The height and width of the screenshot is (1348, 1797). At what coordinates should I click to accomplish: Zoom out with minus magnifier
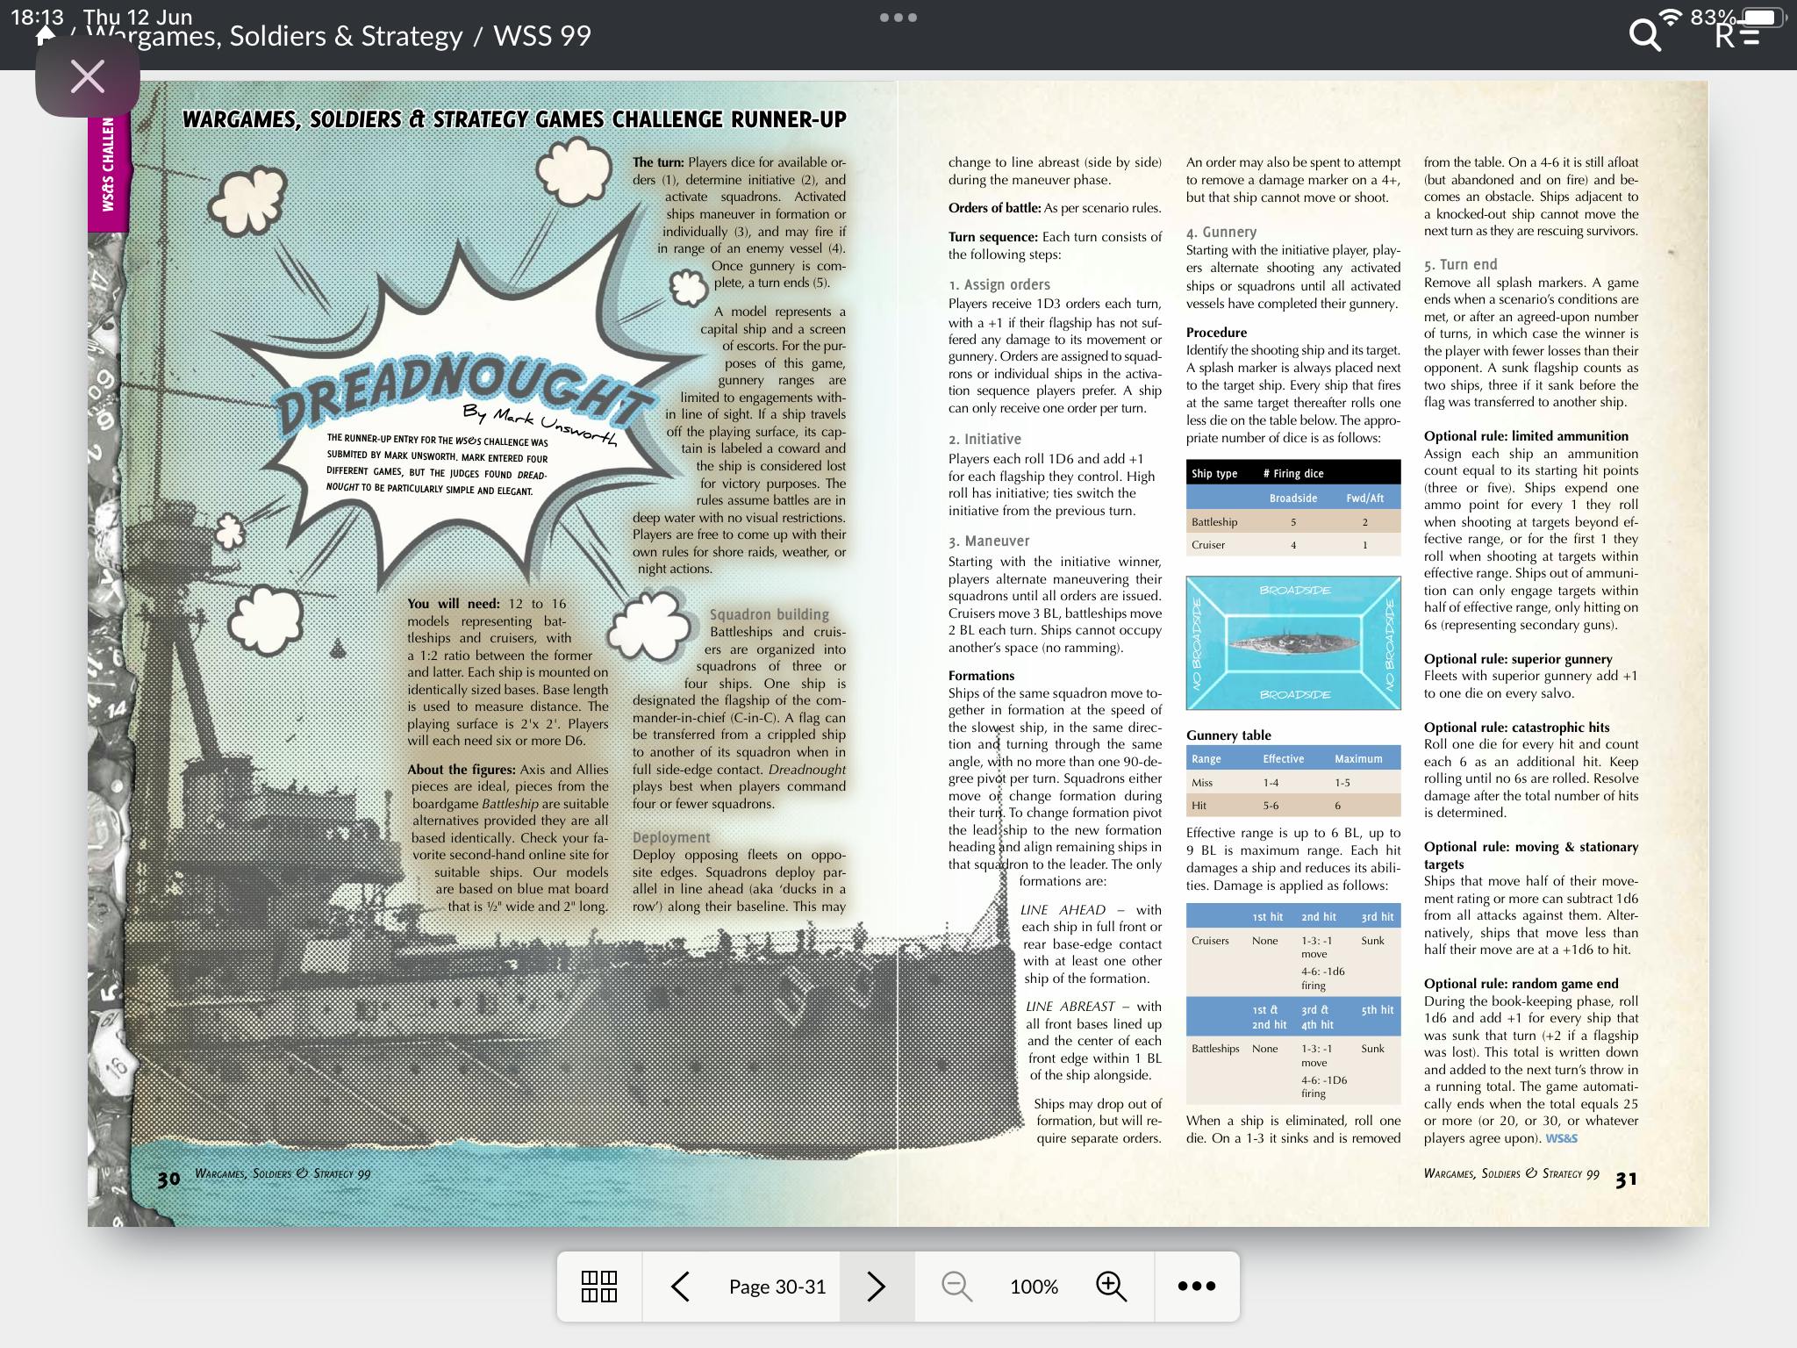(956, 1287)
